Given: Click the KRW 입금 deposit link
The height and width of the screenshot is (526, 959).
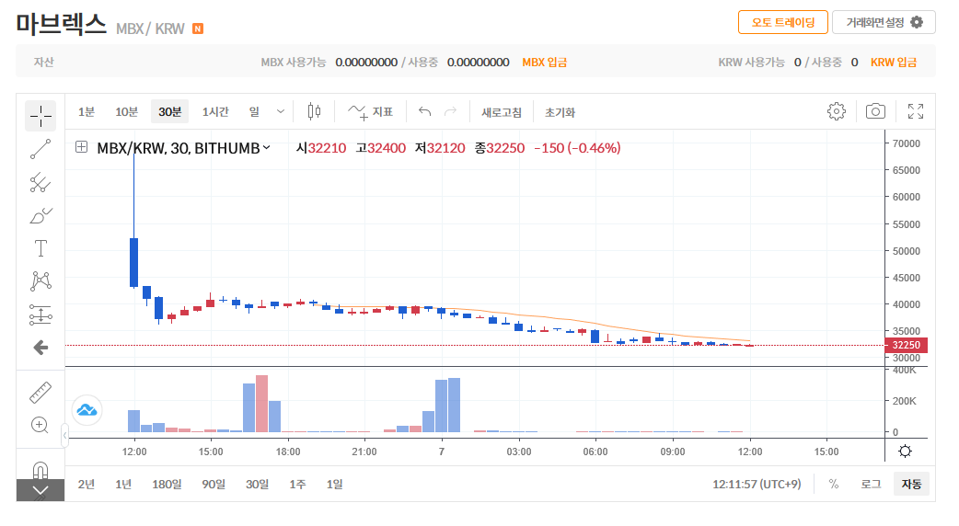Looking at the screenshot, I should (x=894, y=63).
